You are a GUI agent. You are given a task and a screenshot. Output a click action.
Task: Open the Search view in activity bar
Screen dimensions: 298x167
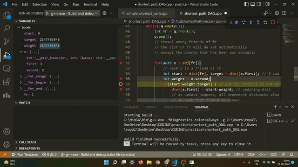(x=7, y=28)
